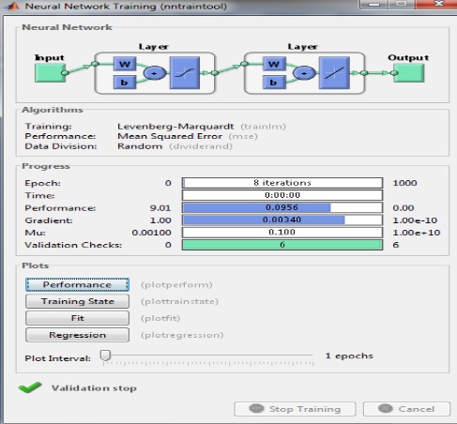457x424 pixels.
Task: Click first layer's sigmoid transfer function icon
Action: coord(185,73)
